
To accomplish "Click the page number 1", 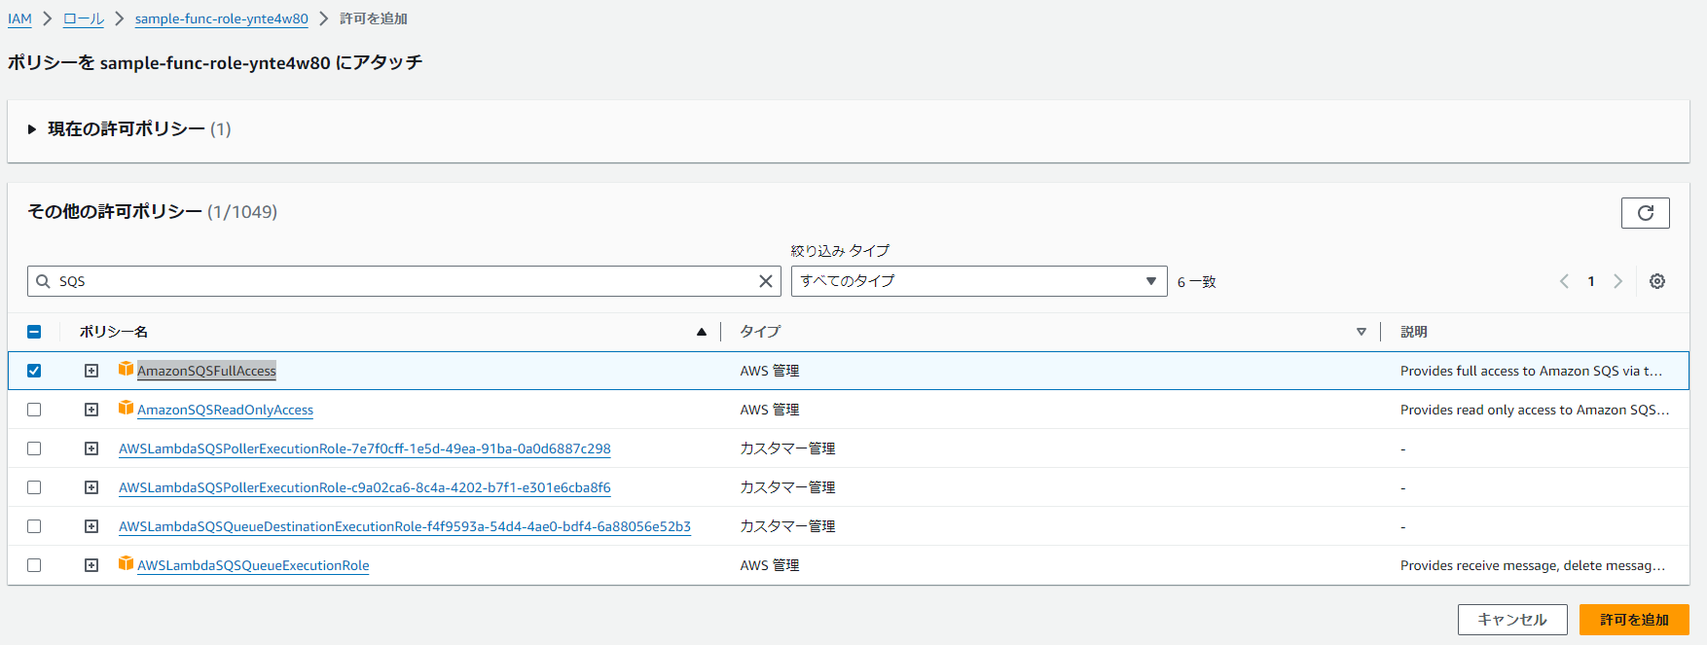I will coord(1591,281).
